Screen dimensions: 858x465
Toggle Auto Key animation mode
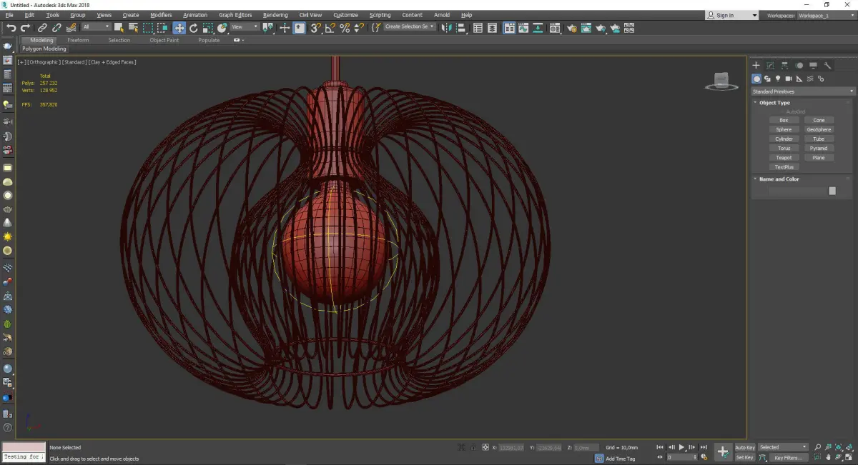click(744, 447)
